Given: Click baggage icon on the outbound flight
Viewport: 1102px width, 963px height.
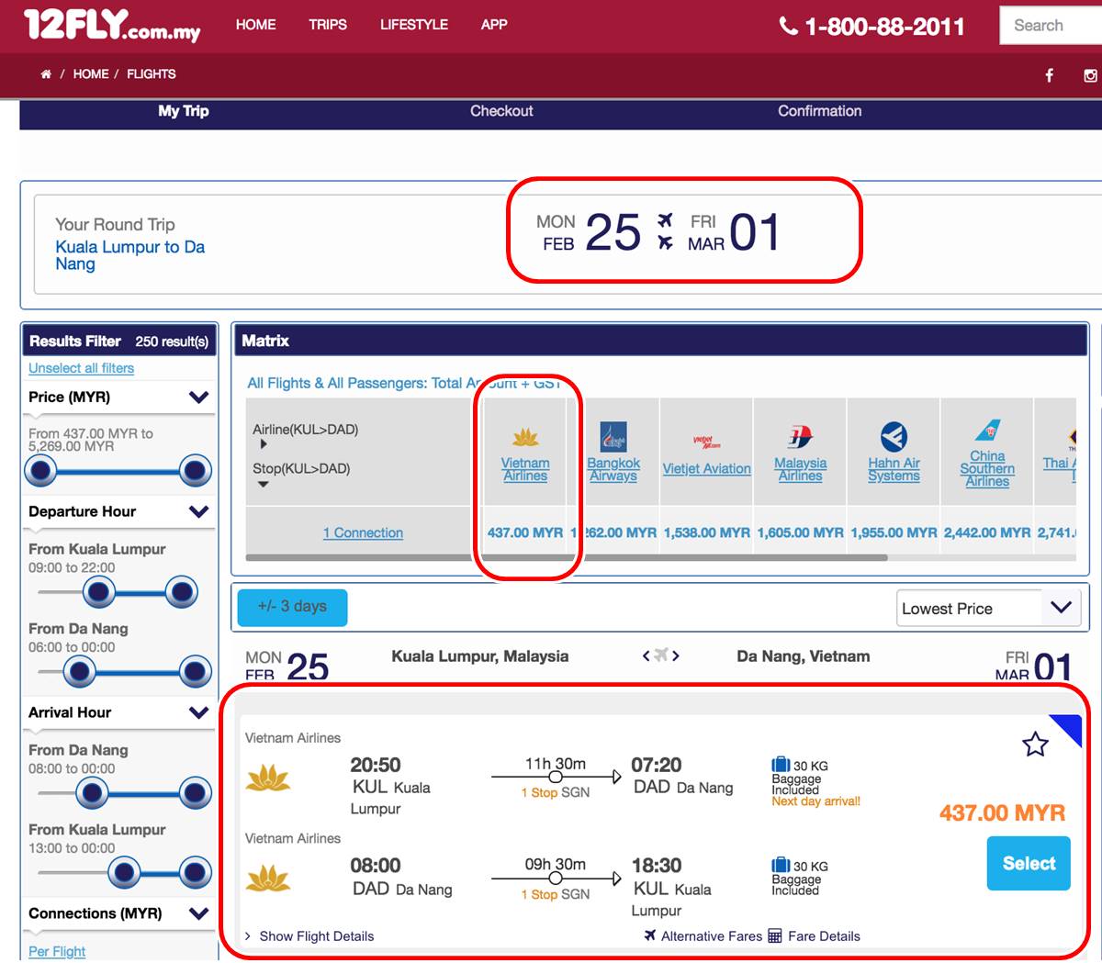Looking at the screenshot, I should pyautogui.click(x=781, y=765).
